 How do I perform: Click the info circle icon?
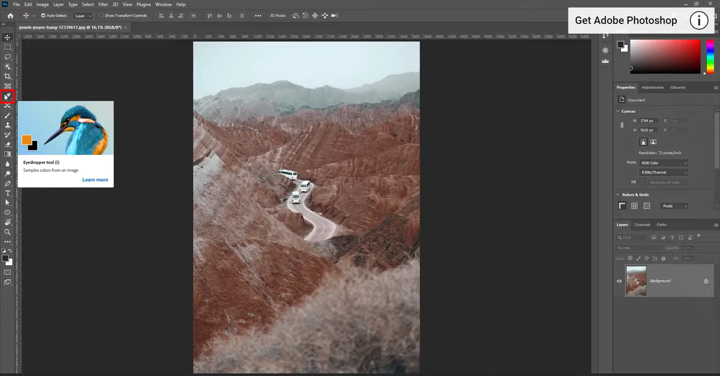699,21
